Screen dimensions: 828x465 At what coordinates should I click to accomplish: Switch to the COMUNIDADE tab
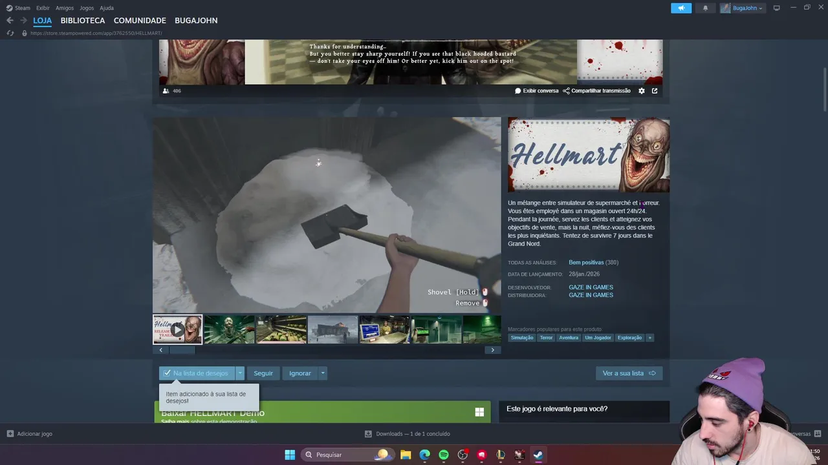click(x=140, y=21)
